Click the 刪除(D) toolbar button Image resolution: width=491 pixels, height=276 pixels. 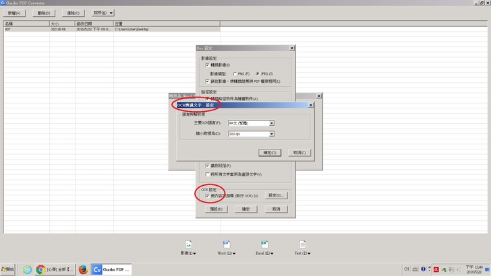point(44,13)
